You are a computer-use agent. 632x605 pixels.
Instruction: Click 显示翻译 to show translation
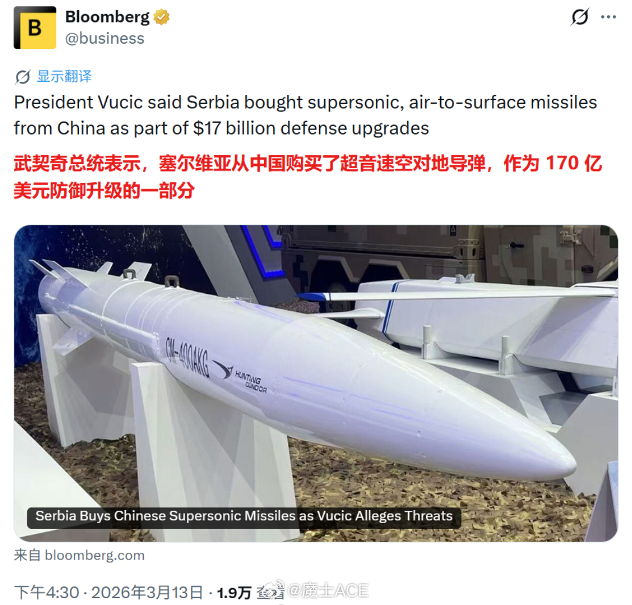[65, 76]
